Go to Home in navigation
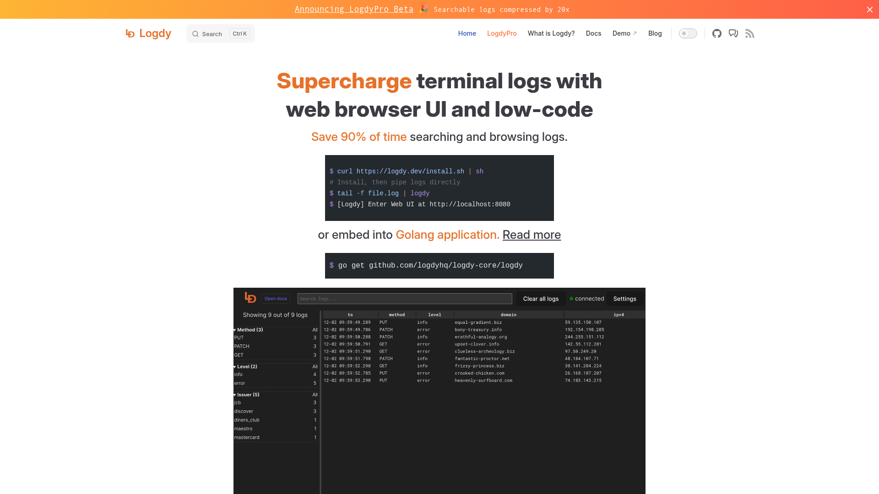Image resolution: width=879 pixels, height=494 pixels. [467, 33]
